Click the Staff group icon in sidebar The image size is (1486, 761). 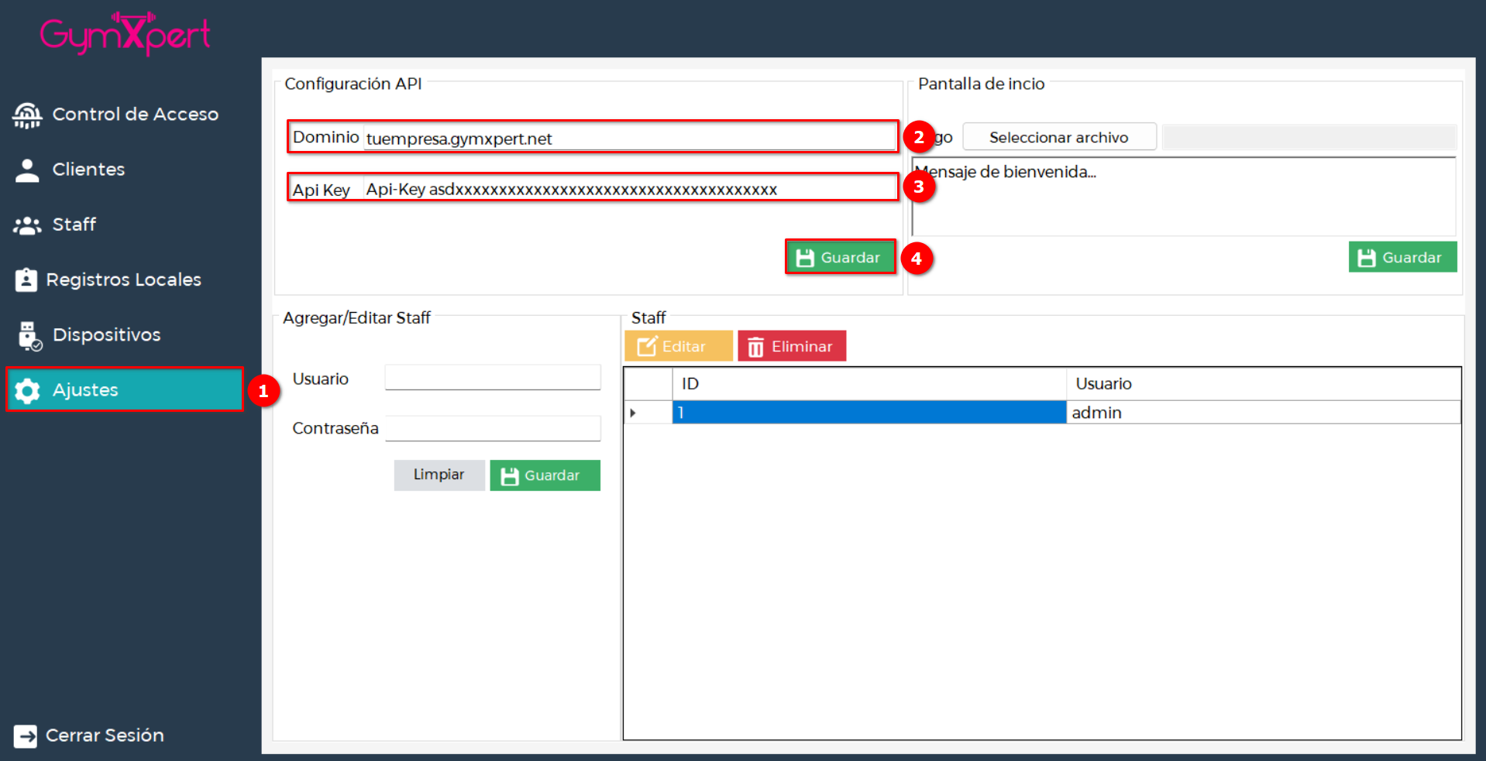[27, 225]
